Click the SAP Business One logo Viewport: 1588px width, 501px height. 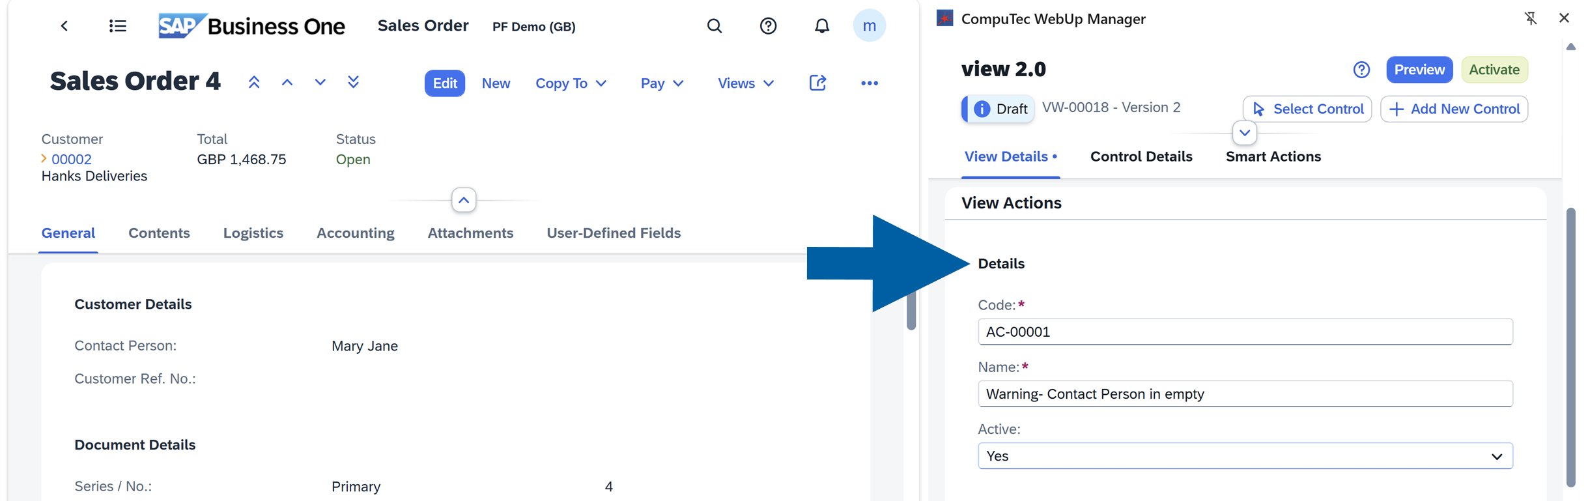pos(251,26)
